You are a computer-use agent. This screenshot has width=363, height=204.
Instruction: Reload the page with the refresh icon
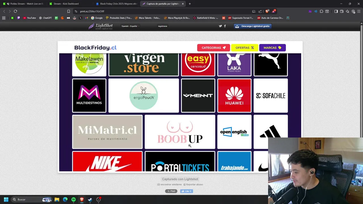[15, 11]
